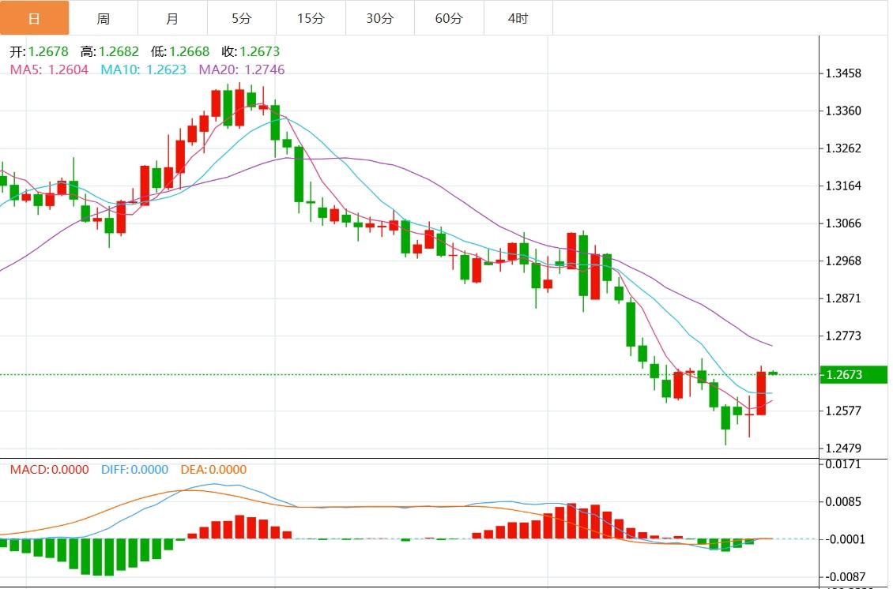Click the 收 closing price value
The width and height of the screenshot is (893, 589).
(x=259, y=52)
